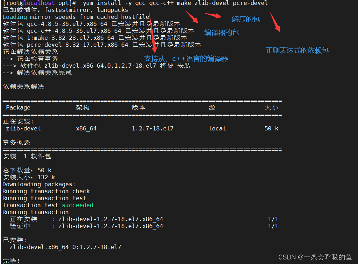
Task: Click the 'Running transaction test' line
Action: point(44,198)
